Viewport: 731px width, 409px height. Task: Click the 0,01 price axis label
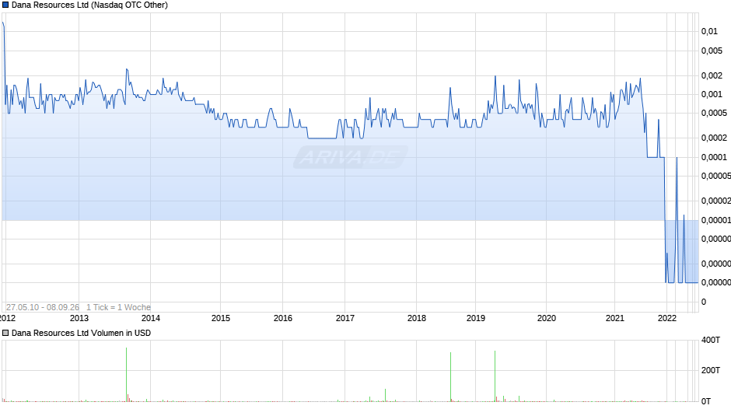pos(709,31)
